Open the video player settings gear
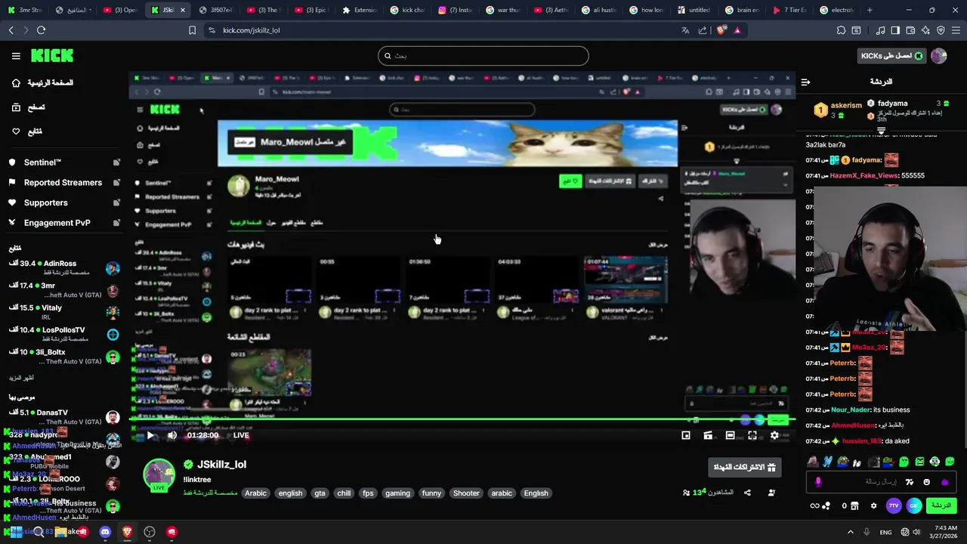 tap(774, 435)
